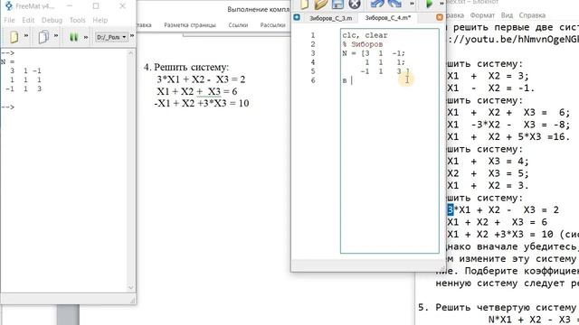Click the copy pages icon in FreeMat toolbar
Screen dimensions: 579x325
pos(43,37)
